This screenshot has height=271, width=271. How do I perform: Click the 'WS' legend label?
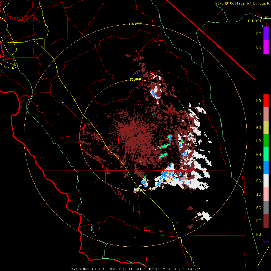(258, 168)
